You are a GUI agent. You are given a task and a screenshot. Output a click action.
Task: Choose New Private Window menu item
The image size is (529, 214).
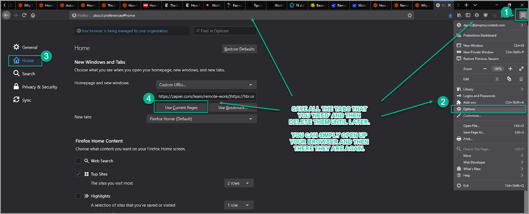[x=490, y=52]
